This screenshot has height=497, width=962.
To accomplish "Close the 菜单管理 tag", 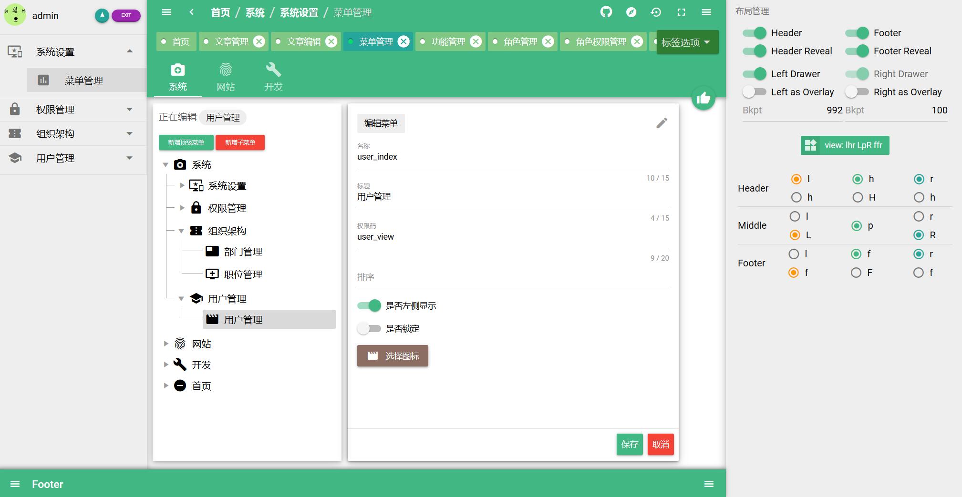I will (x=403, y=41).
